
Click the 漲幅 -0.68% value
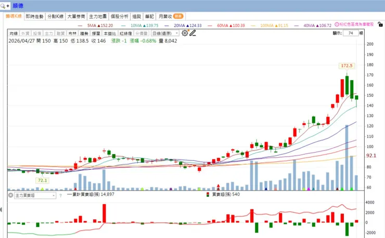[x=143, y=41]
